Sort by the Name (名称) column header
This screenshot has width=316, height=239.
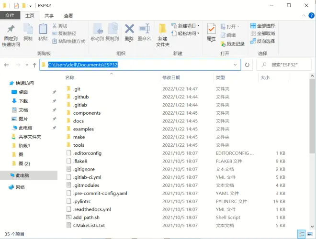70,77
